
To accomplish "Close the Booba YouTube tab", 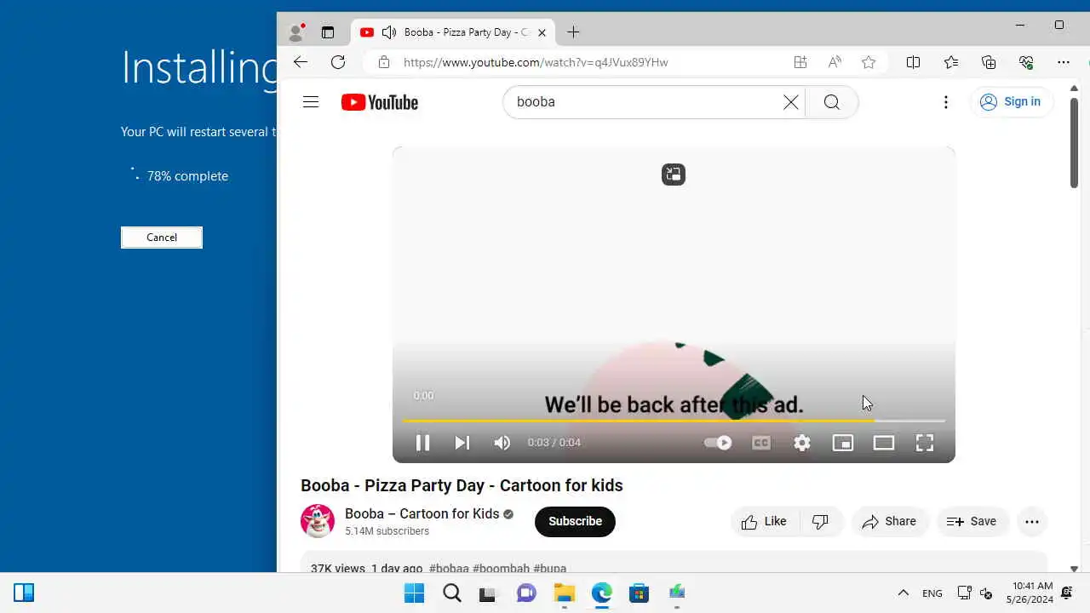I will click(542, 32).
